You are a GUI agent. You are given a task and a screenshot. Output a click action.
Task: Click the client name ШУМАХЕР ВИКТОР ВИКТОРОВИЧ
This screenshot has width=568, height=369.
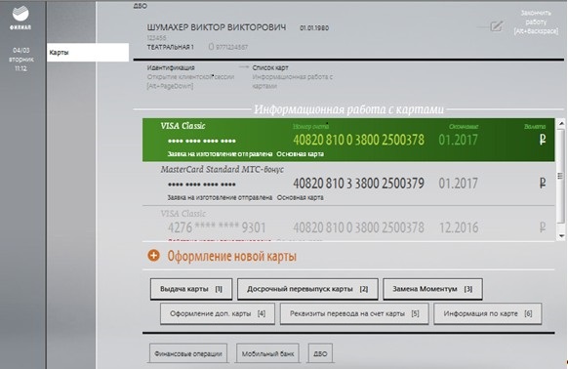pos(217,27)
